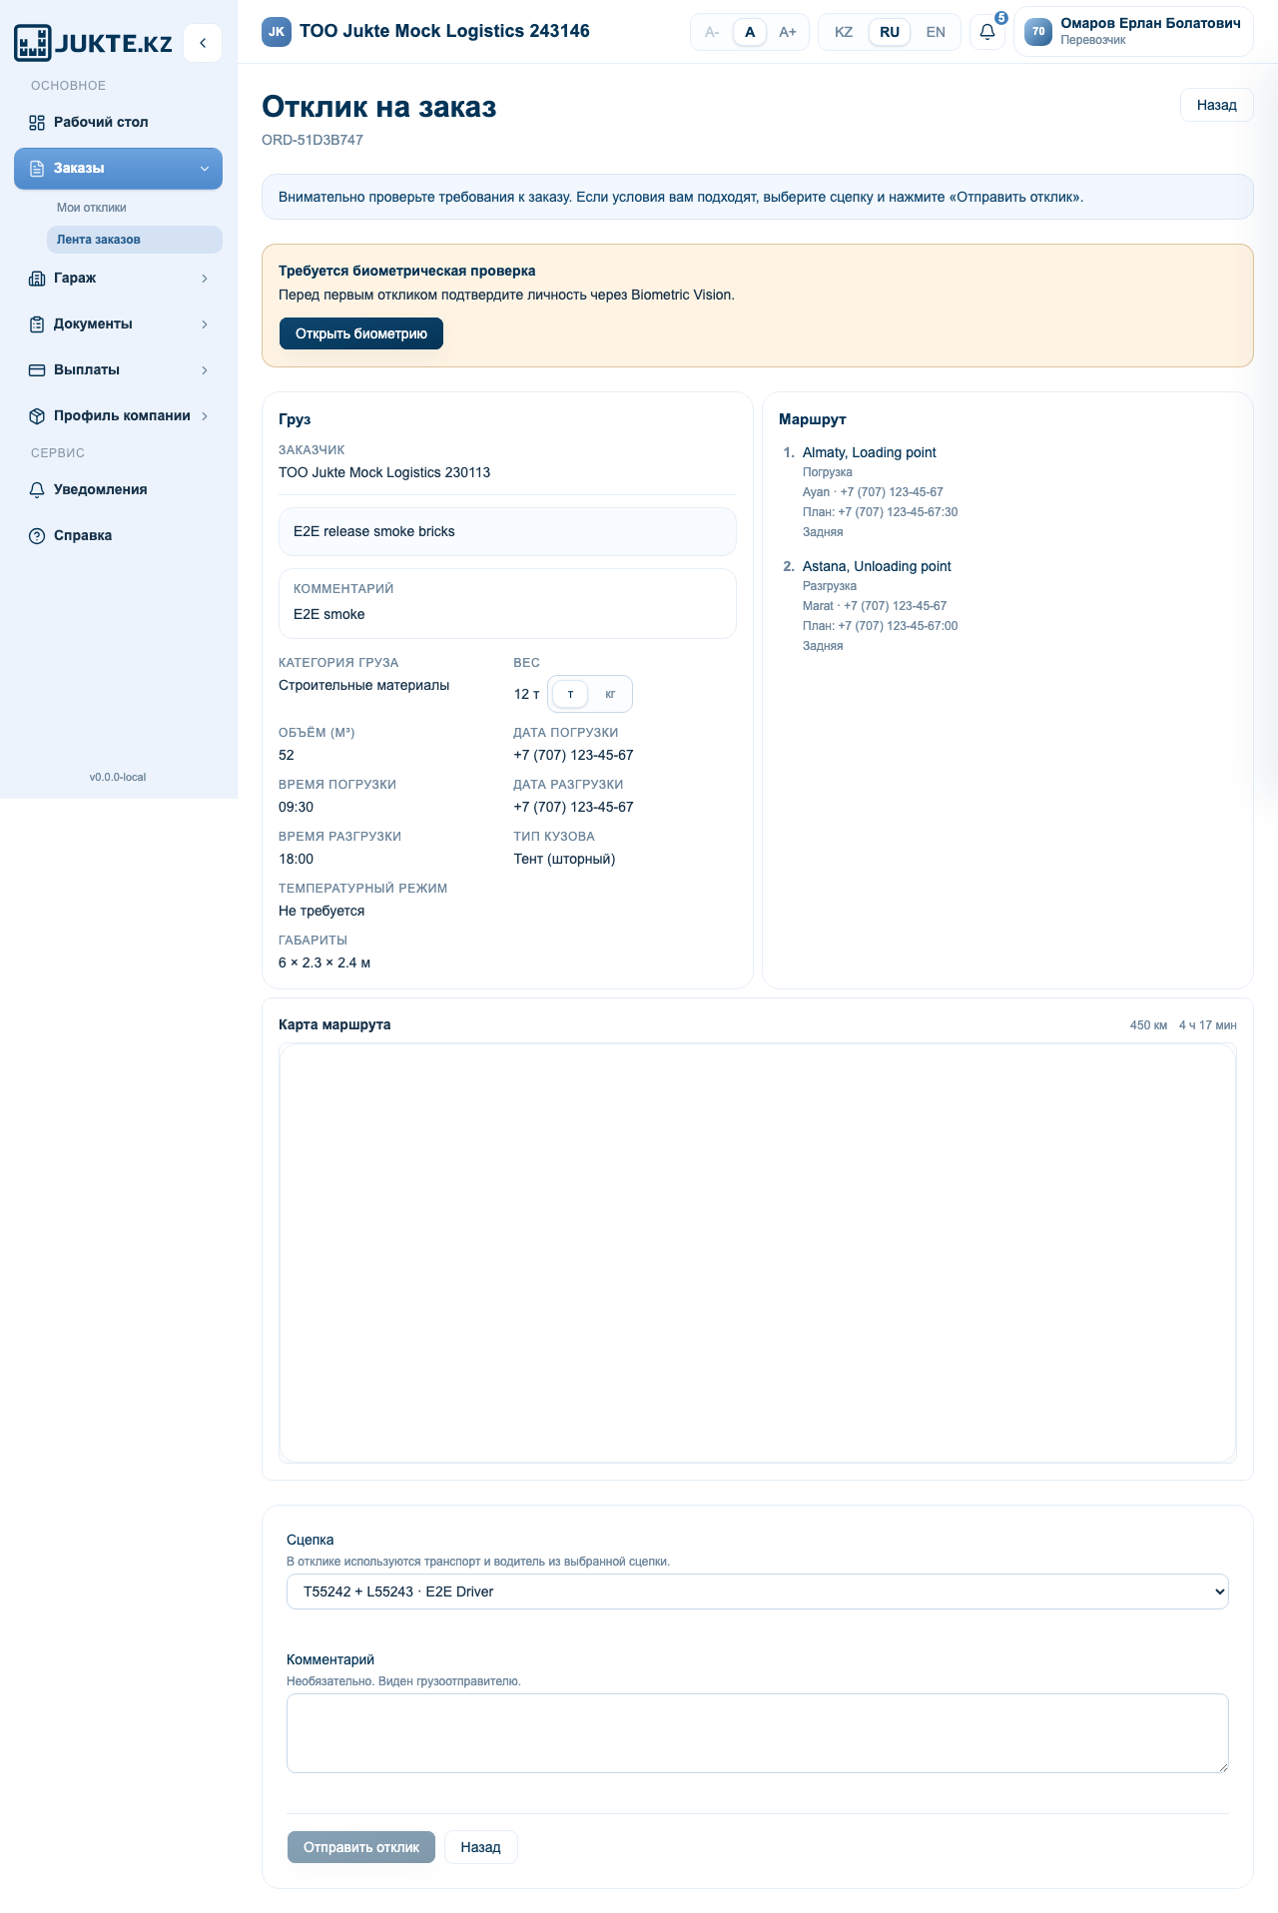Expand the Гараж menu chevron
This screenshot has height=1913, width=1278.
click(x=205, y=279)
